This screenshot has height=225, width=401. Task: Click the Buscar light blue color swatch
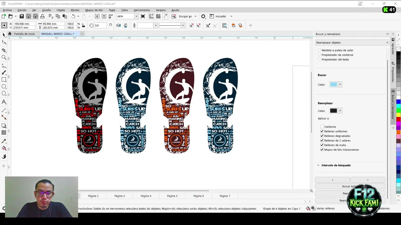333,84
